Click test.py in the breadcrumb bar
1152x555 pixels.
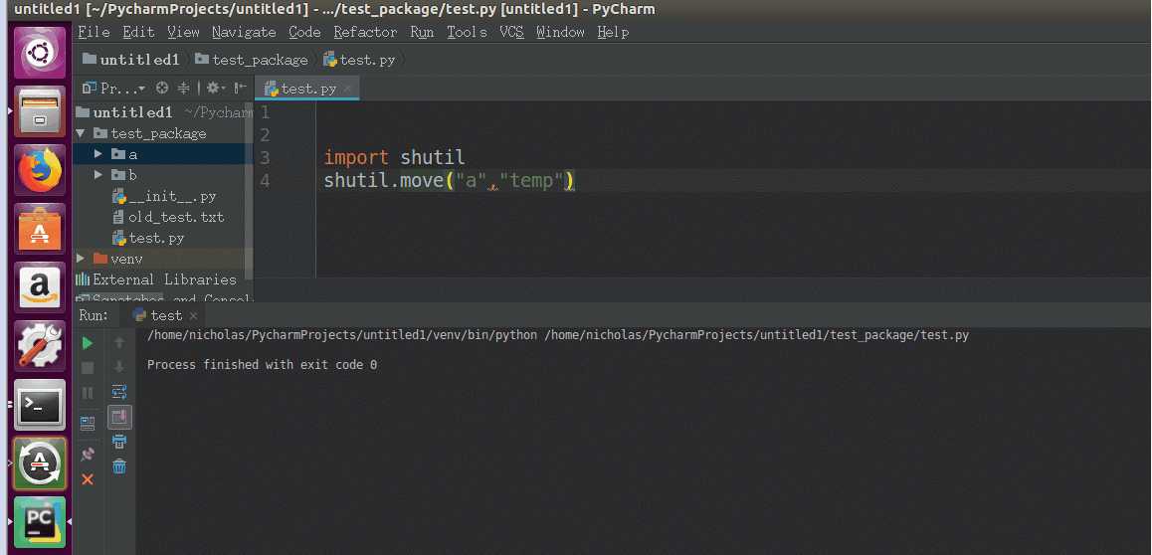359,61
